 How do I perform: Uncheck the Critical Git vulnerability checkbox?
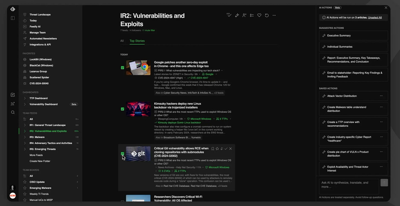123,154
